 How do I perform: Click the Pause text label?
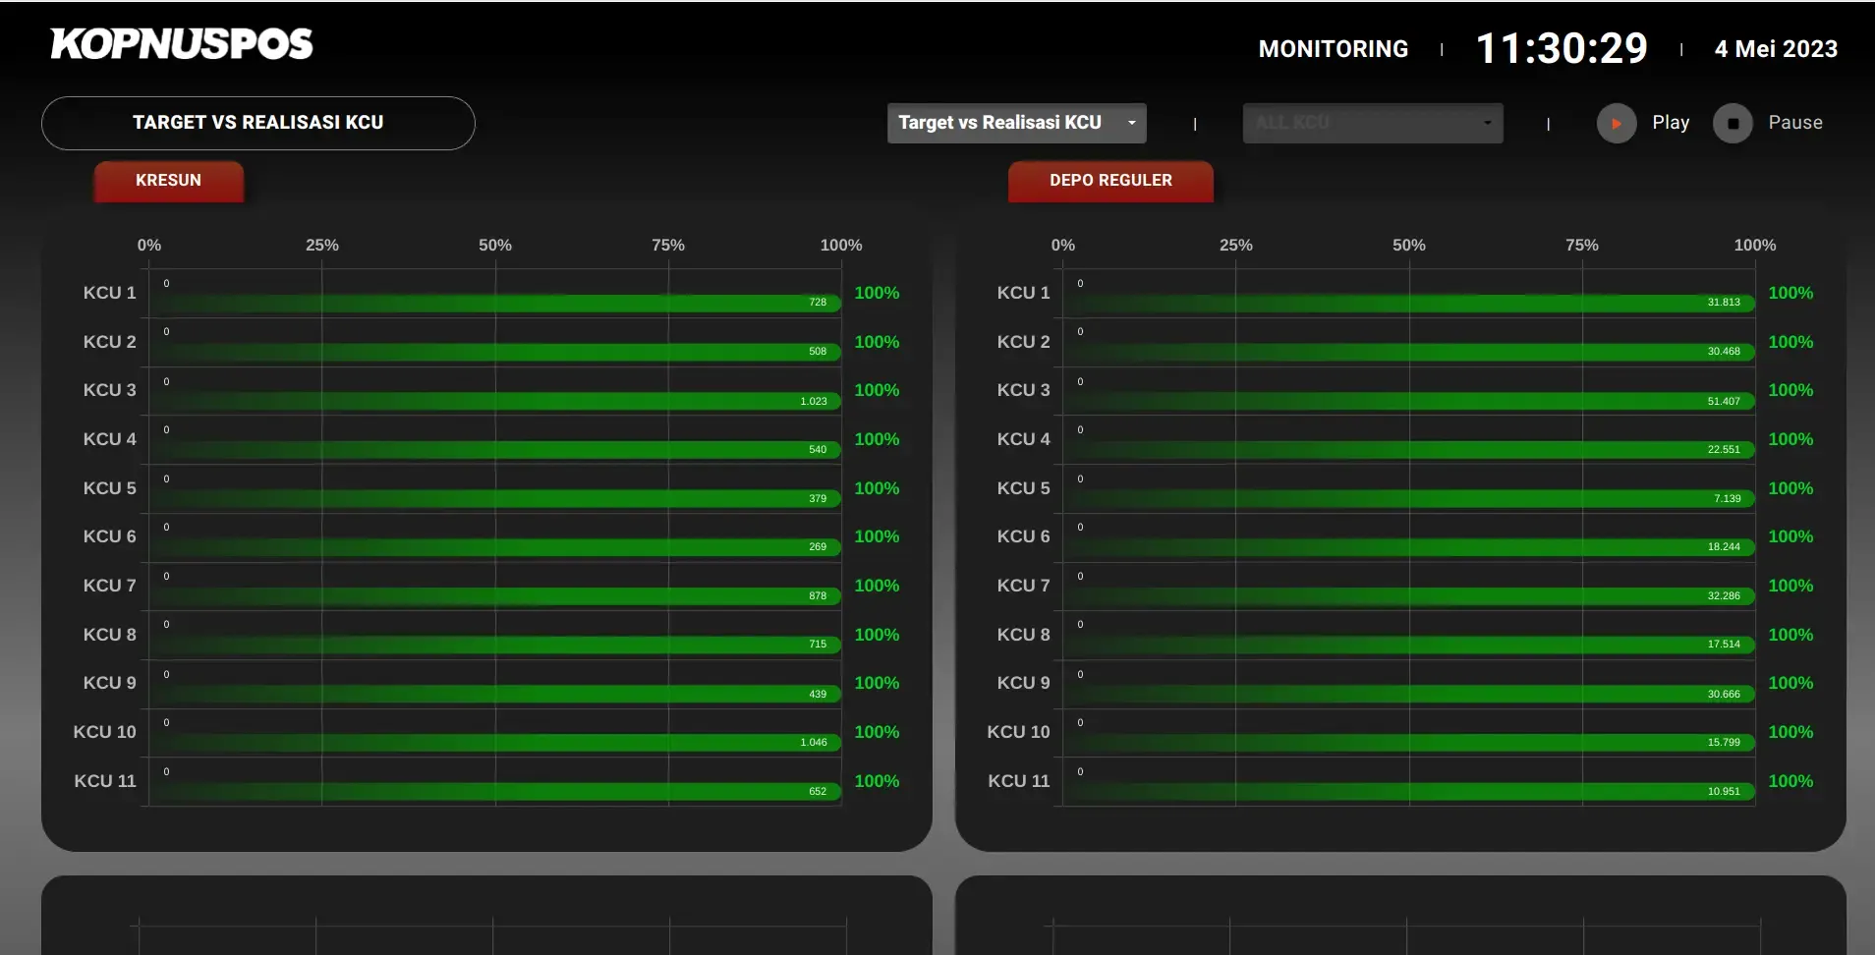tap(1795, 123)
